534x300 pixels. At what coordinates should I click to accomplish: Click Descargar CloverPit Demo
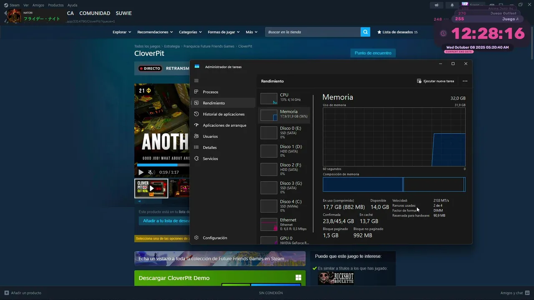click(x=174, y=278)
